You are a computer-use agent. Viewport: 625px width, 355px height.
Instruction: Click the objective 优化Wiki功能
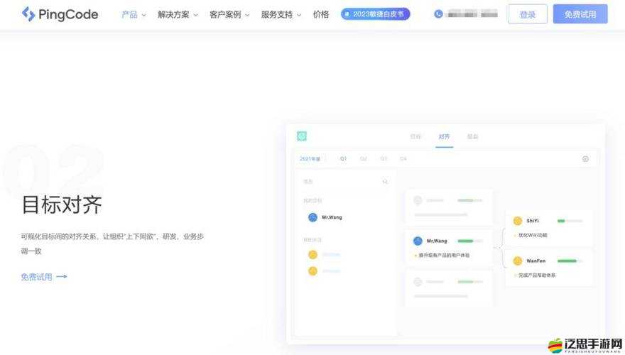click(x=533, y=236)
